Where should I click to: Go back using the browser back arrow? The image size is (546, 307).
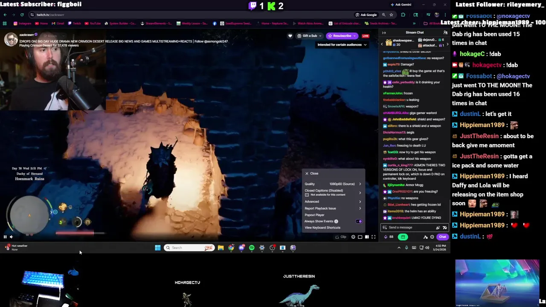click(x=6, y=14)
